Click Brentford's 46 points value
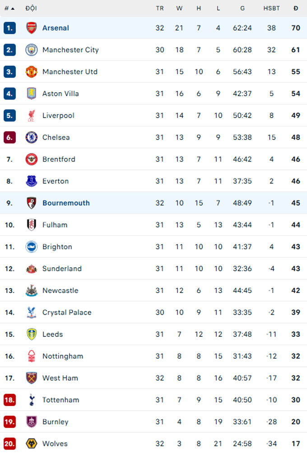307x454 pixels. click(296, 159)
